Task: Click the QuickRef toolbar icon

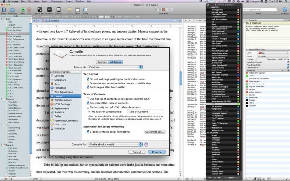Action: point(58,10)
